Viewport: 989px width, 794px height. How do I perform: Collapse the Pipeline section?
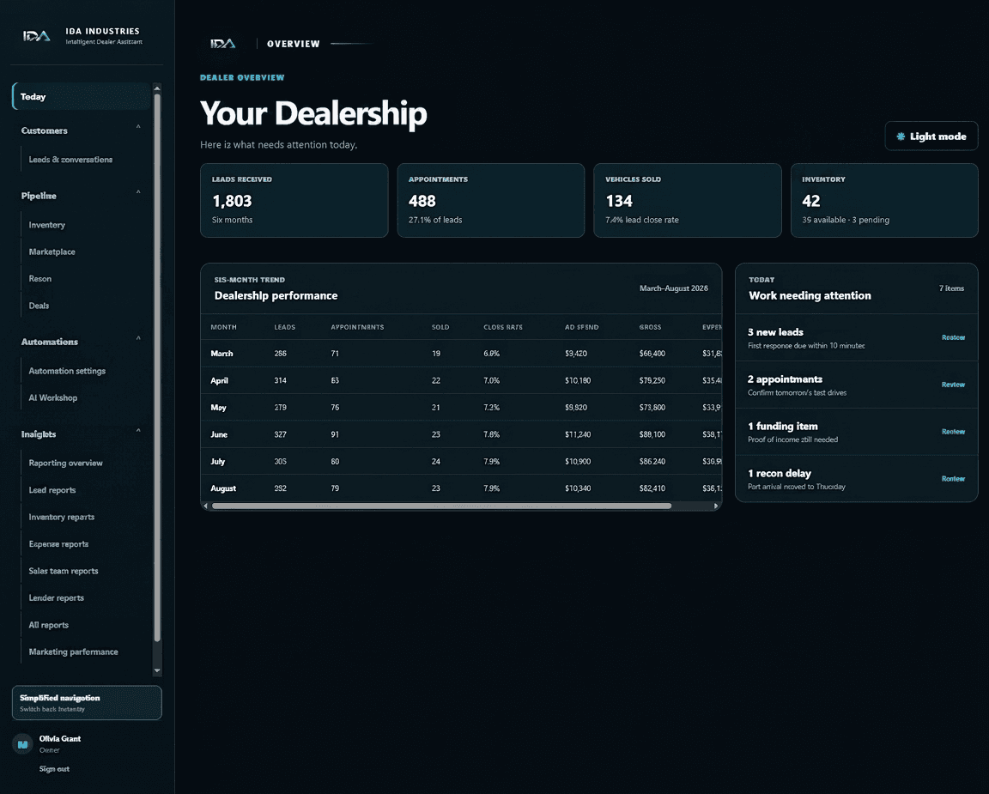pyautogui.click(x=138, y=192)
